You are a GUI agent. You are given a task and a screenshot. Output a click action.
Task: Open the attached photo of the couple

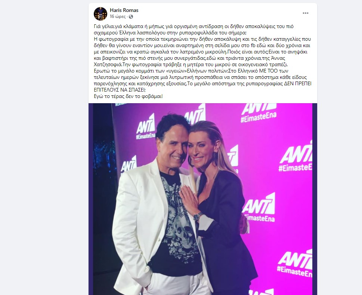tap(203, 199)
